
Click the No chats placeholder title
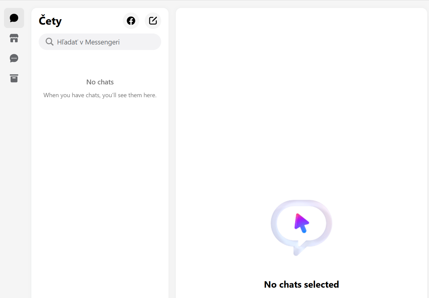pyautogui.click(x=100, y=82)
